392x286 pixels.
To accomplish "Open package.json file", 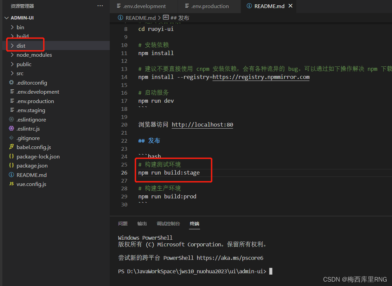I will tap(32, 166).
